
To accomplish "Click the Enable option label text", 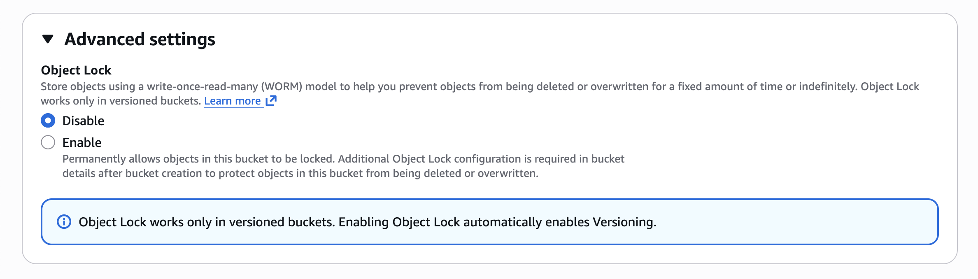I will [81, 142].
